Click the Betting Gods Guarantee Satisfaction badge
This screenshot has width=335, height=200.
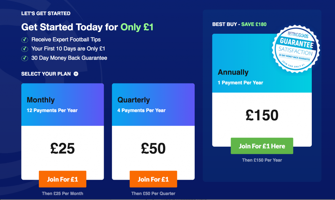coord(296,49)
